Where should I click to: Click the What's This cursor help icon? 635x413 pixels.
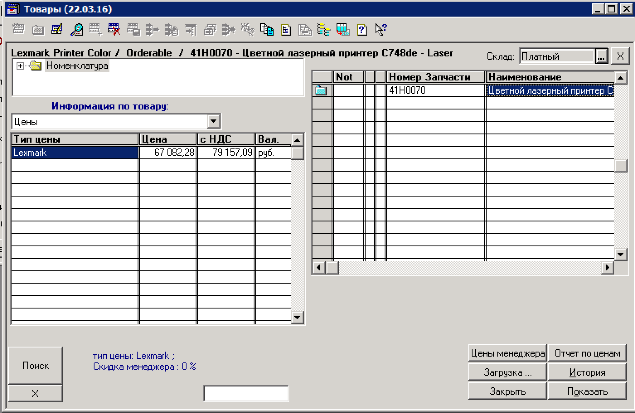pos(381,29)
